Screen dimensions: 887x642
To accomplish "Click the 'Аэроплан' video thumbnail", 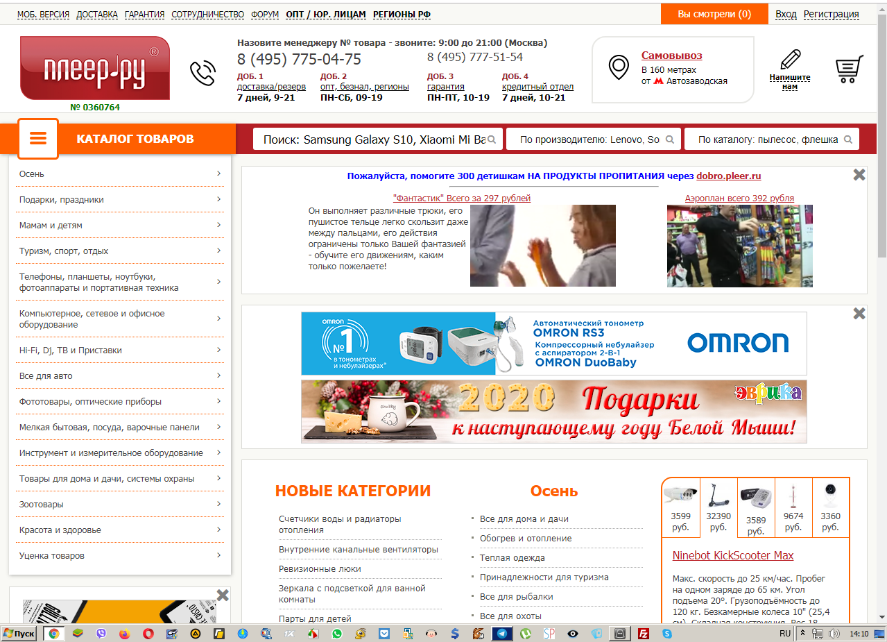I will [x=740, y=246].
